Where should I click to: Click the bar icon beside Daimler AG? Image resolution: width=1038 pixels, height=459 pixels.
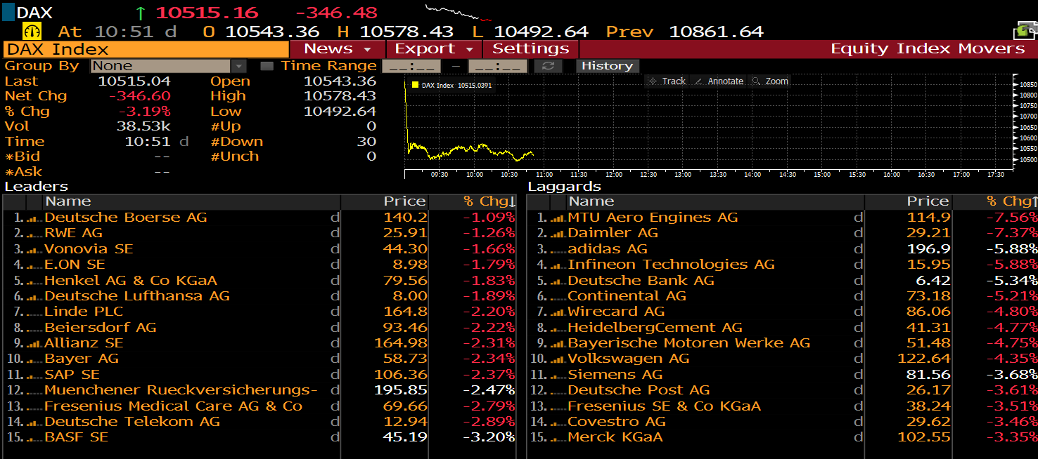tap(557, 234)
